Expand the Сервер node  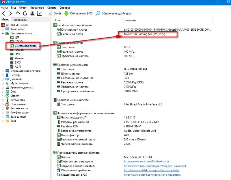click(3, 75)
